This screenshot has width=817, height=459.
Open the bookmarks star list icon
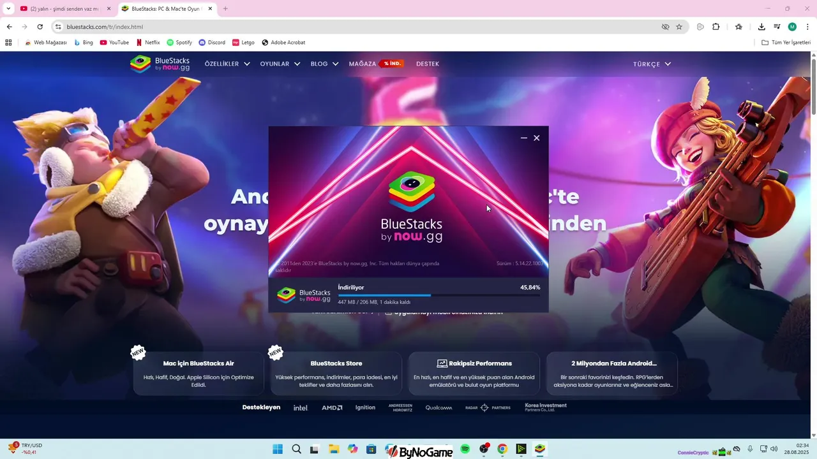coord(738,27)
